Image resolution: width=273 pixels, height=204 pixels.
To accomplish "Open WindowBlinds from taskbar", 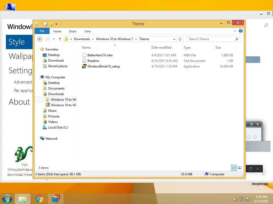I will (56, 199).
